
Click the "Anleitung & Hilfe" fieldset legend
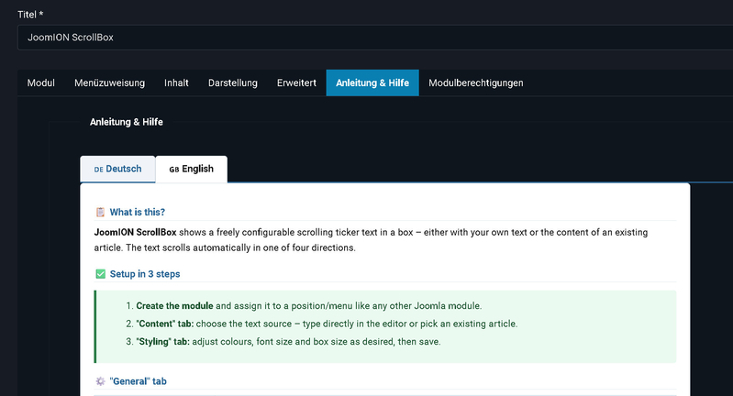[x=127, y=122]
